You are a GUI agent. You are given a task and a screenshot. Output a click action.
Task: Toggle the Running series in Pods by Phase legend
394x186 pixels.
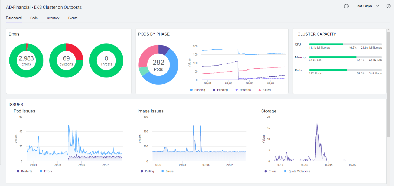point(198,90)
